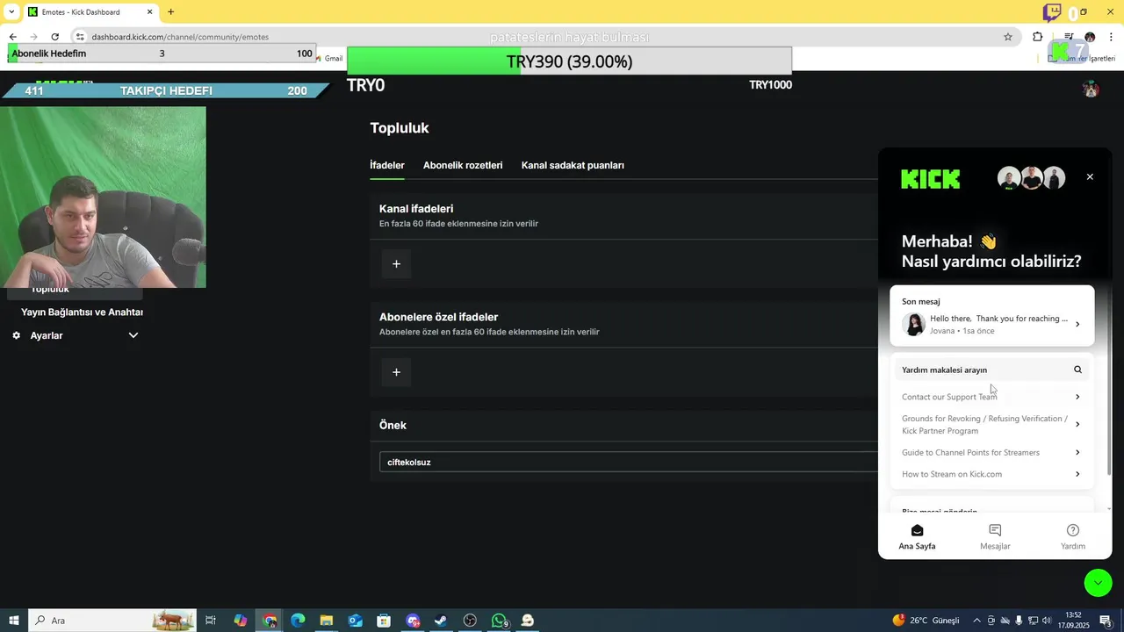Image resolution: width=1124 pixels, height=632 pixels.
Task: Click the address bar URL
Action: point(180,37)
